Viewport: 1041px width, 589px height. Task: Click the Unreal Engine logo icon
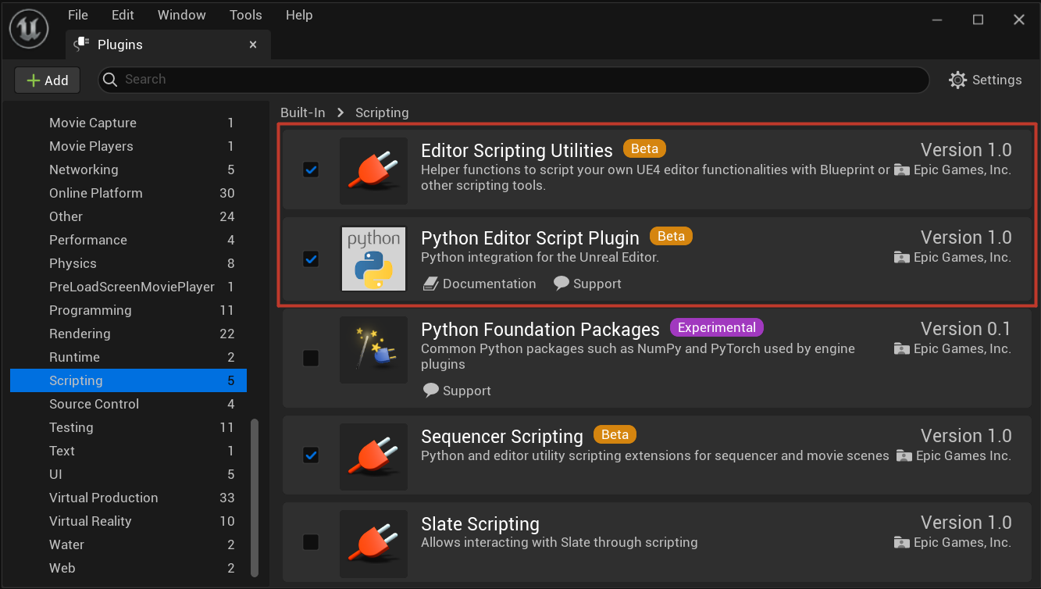click(x=29, y=29)
